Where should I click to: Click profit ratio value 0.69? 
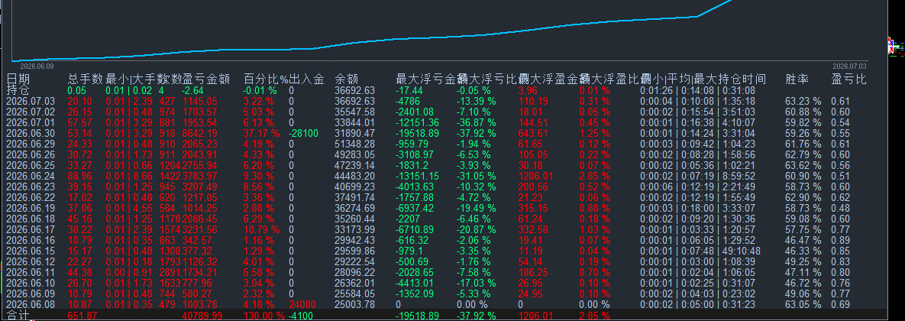click(x=840, y=305)
